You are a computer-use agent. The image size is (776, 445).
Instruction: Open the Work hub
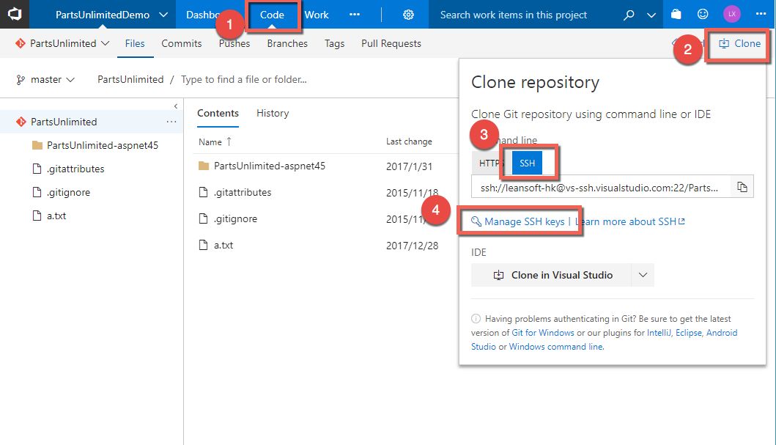(317, 15)
